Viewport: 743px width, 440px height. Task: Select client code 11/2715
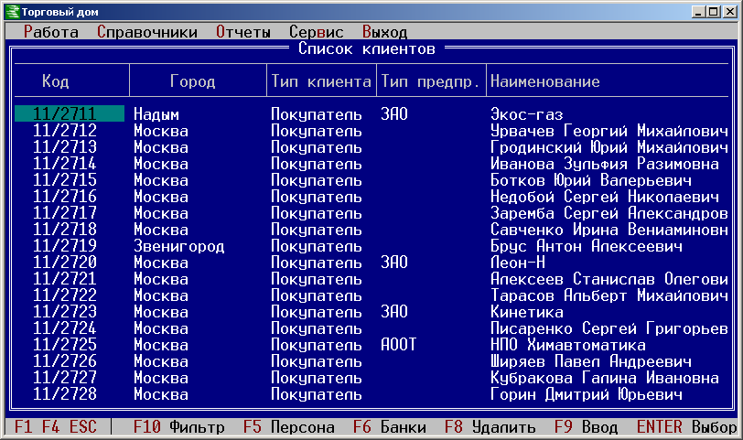[x=65, y=180]
